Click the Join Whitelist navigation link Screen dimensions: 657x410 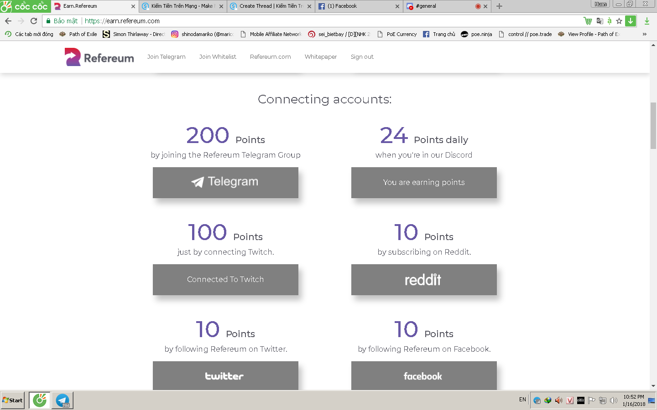(x=218, y=57)
